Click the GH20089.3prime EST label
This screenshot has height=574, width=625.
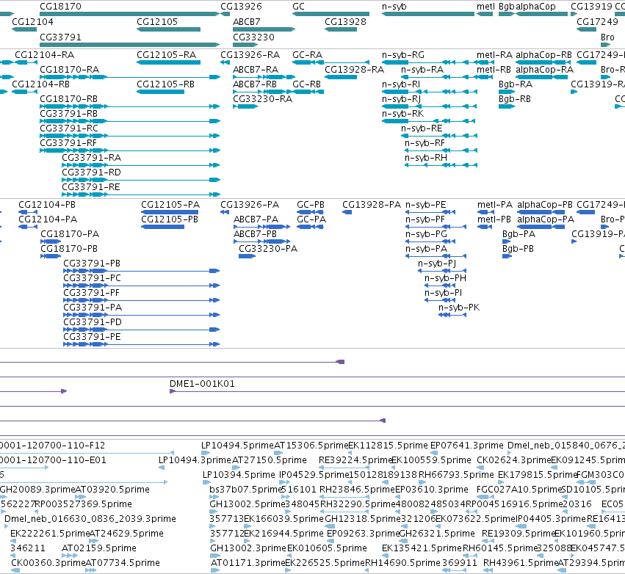click(37, 490)
